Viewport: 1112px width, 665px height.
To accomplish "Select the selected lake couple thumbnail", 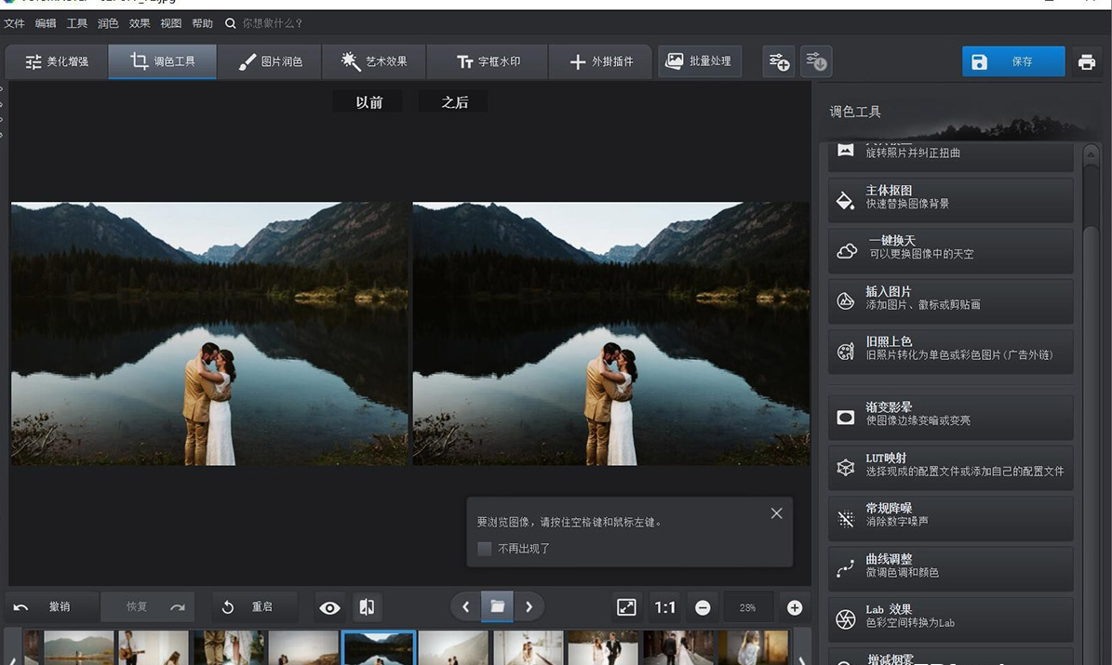I will tap(378, 648).
